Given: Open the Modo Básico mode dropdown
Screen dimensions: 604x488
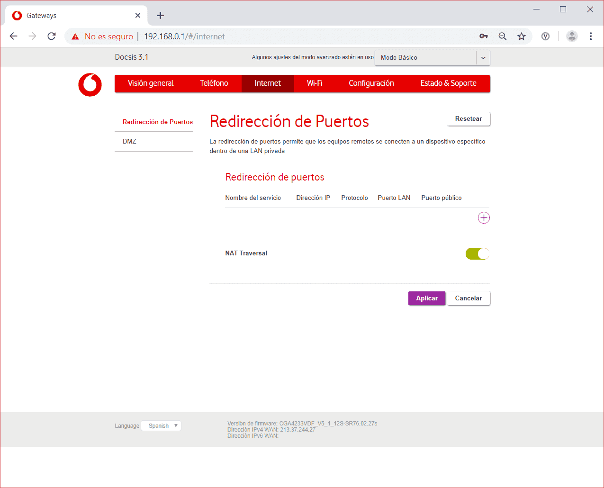Looking at the screenshot, I should pos(432,58).
